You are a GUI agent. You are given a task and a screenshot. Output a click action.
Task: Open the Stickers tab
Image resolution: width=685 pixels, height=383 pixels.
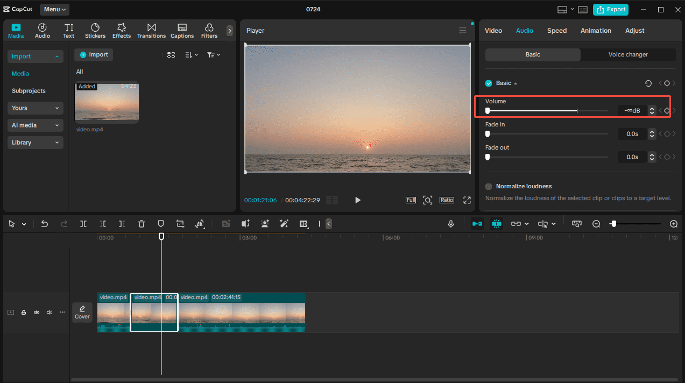pos(95,31)
